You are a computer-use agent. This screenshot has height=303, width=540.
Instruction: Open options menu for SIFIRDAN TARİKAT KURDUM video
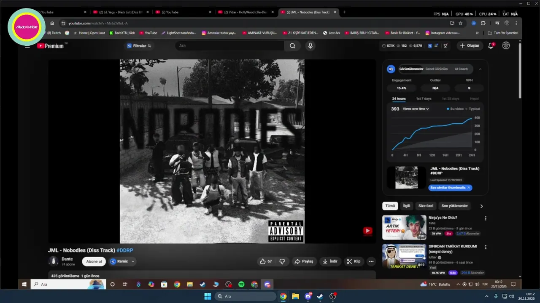pyautogui.click(x=486, y=247)
